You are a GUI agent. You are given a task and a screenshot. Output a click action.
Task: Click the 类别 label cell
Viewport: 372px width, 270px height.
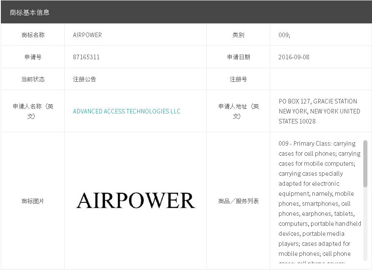pos(238,35)
